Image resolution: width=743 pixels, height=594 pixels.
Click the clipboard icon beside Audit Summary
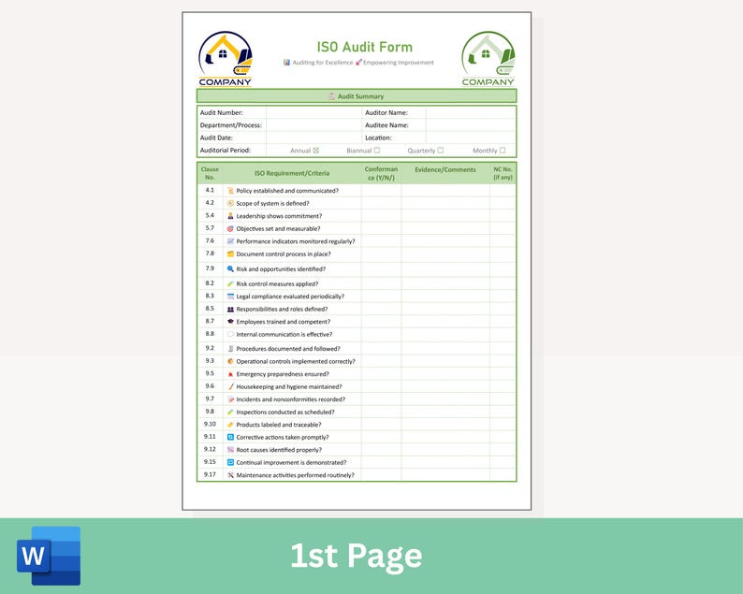click(x=331, y=96)
